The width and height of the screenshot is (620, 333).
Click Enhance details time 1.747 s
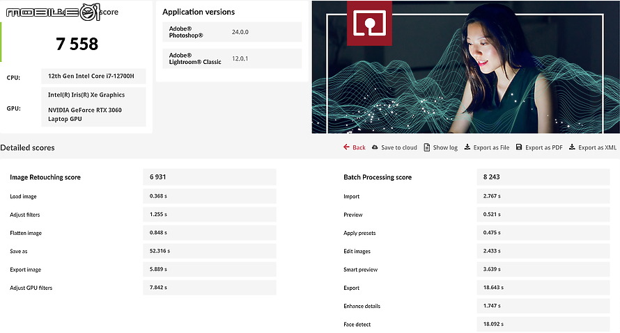pyautogui.click(x=543, y=306)
